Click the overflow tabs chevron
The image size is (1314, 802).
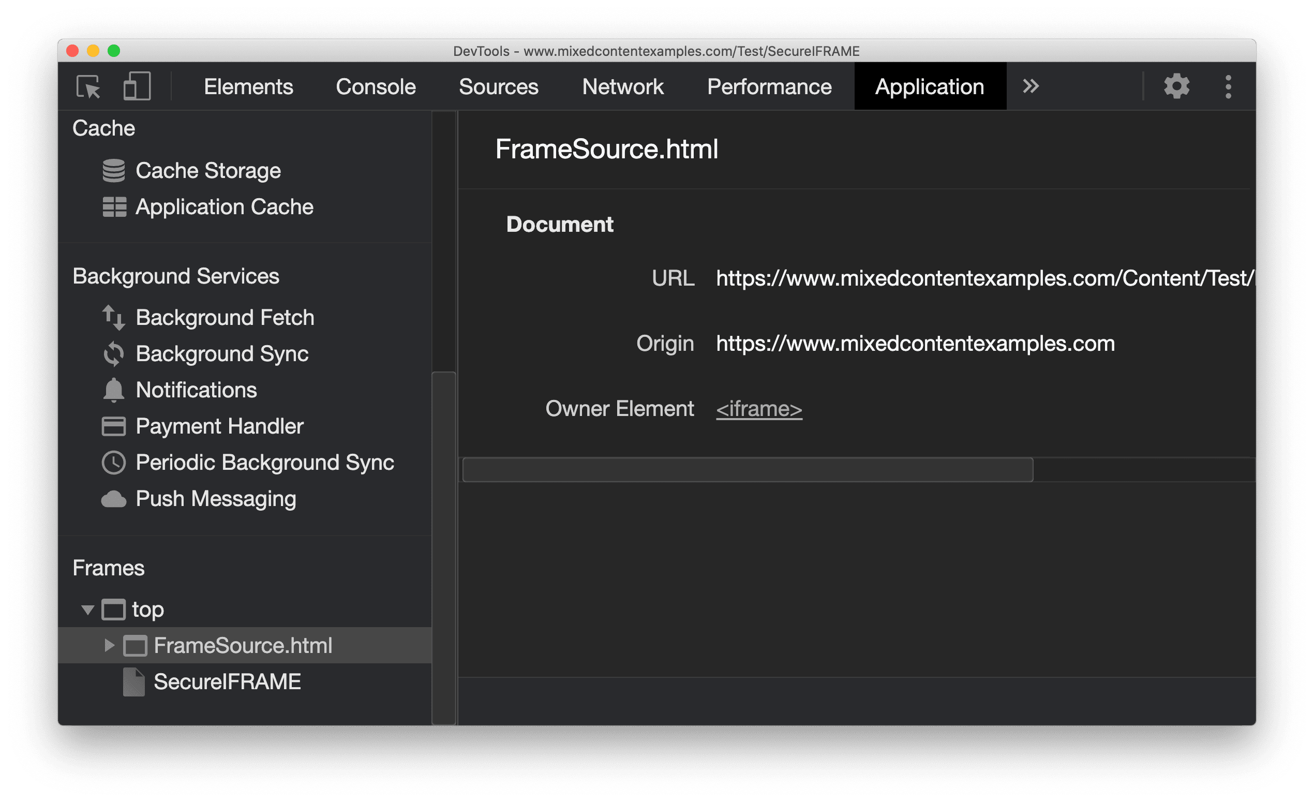[x=1032, y=85]
